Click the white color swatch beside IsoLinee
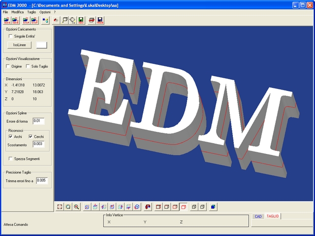The height and width of the screenshot is (236, 315). pos(41,45)
